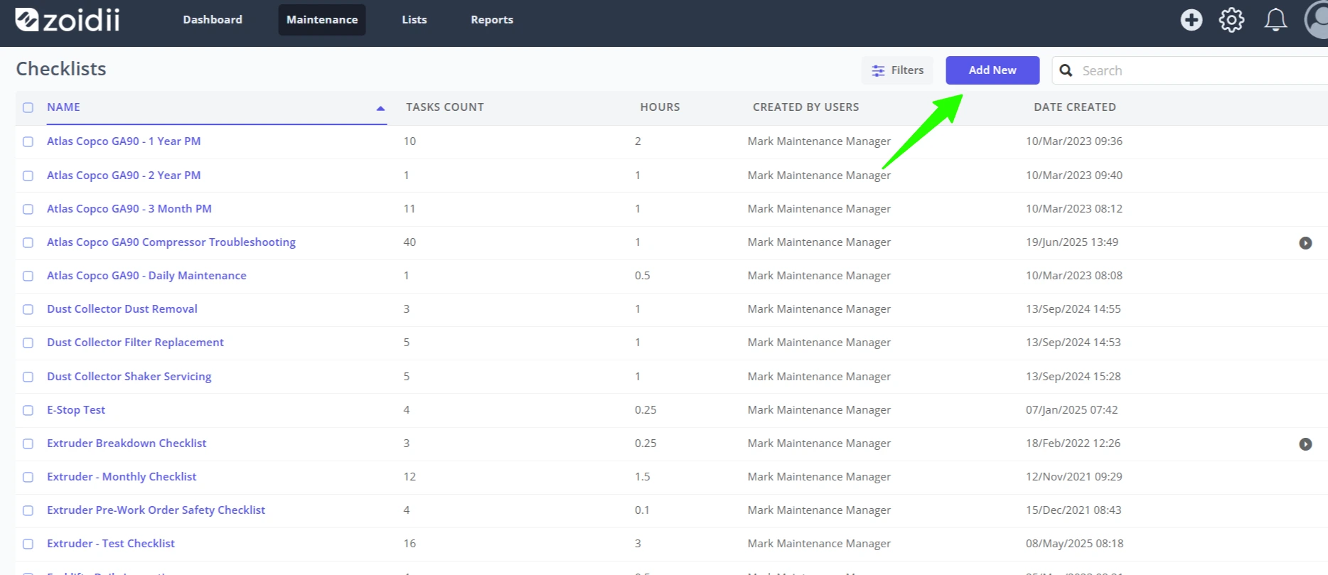Open Extruder - Monthly Checklist link
This screenshot has height=575, width=1328.
(122, 477)
